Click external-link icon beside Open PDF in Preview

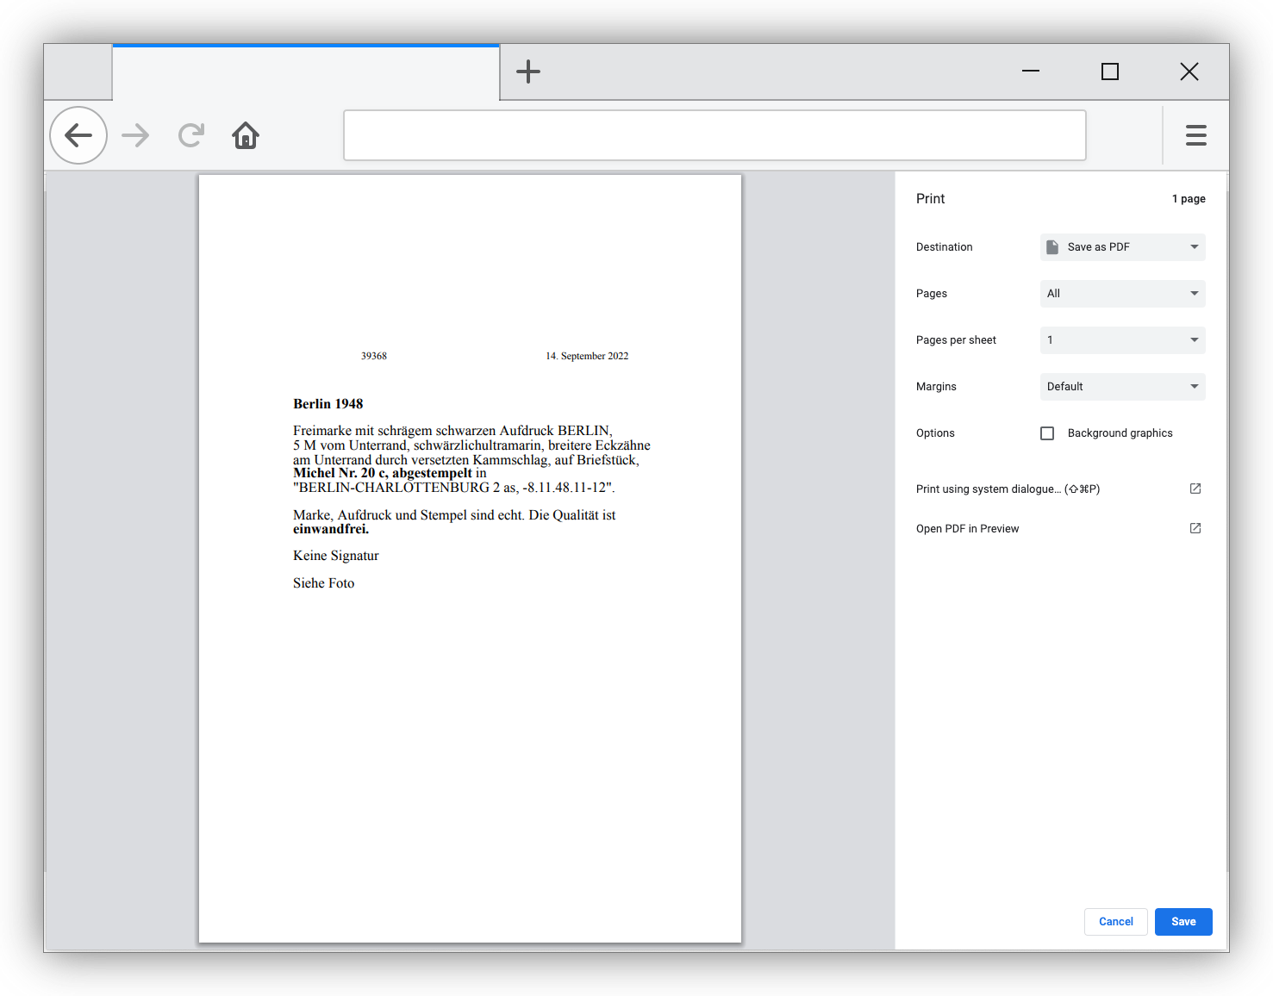click(1195, 528)
